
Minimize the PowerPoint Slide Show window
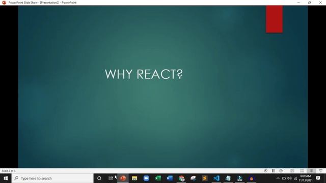tap(298, 3)
